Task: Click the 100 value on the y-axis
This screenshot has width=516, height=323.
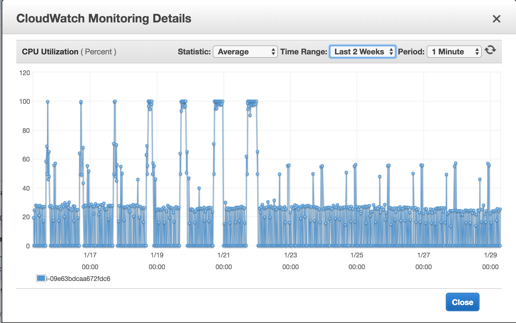Action: coord(24,101)
